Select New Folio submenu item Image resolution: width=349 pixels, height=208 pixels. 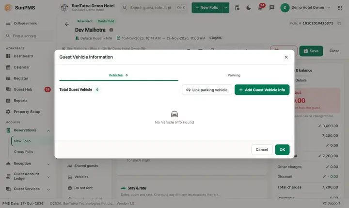pos(22,141)
